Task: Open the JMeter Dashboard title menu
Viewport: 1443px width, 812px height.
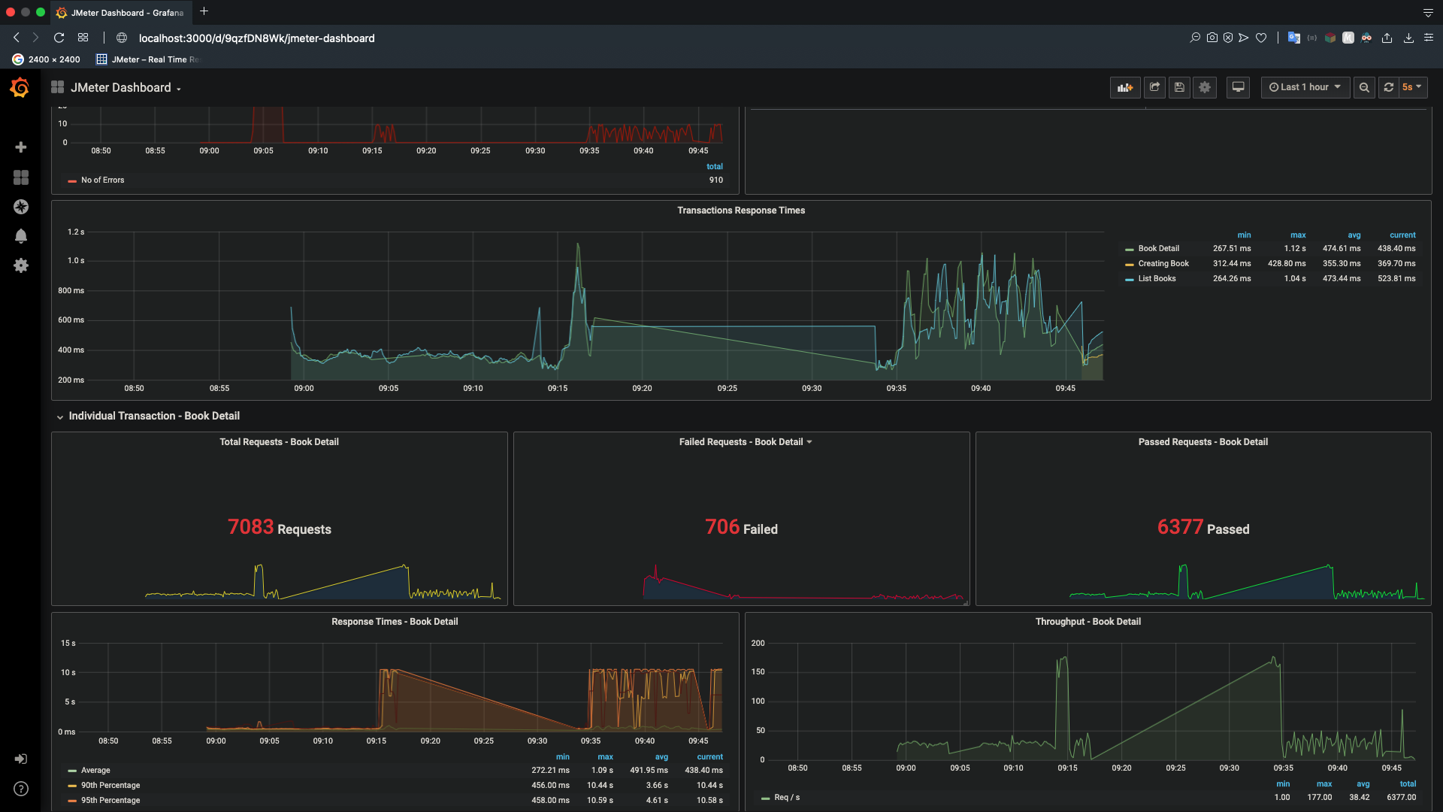Action: [x=126, y=88]
